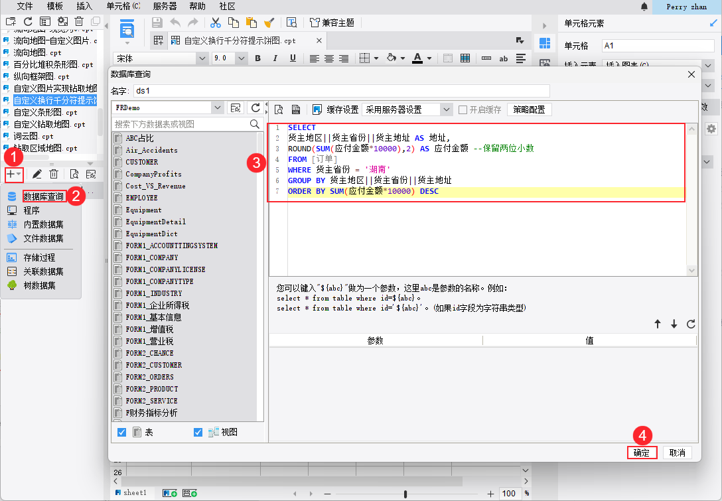The width and height of the screenshot is (722, 501).
Task: Click the preview query icon above SQL editor
Action: [279, 109]
